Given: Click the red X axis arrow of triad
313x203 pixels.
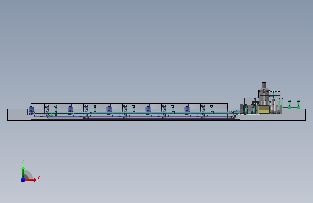Looking at the screenshot, I should pyautogui.click(x=30, y=180).
